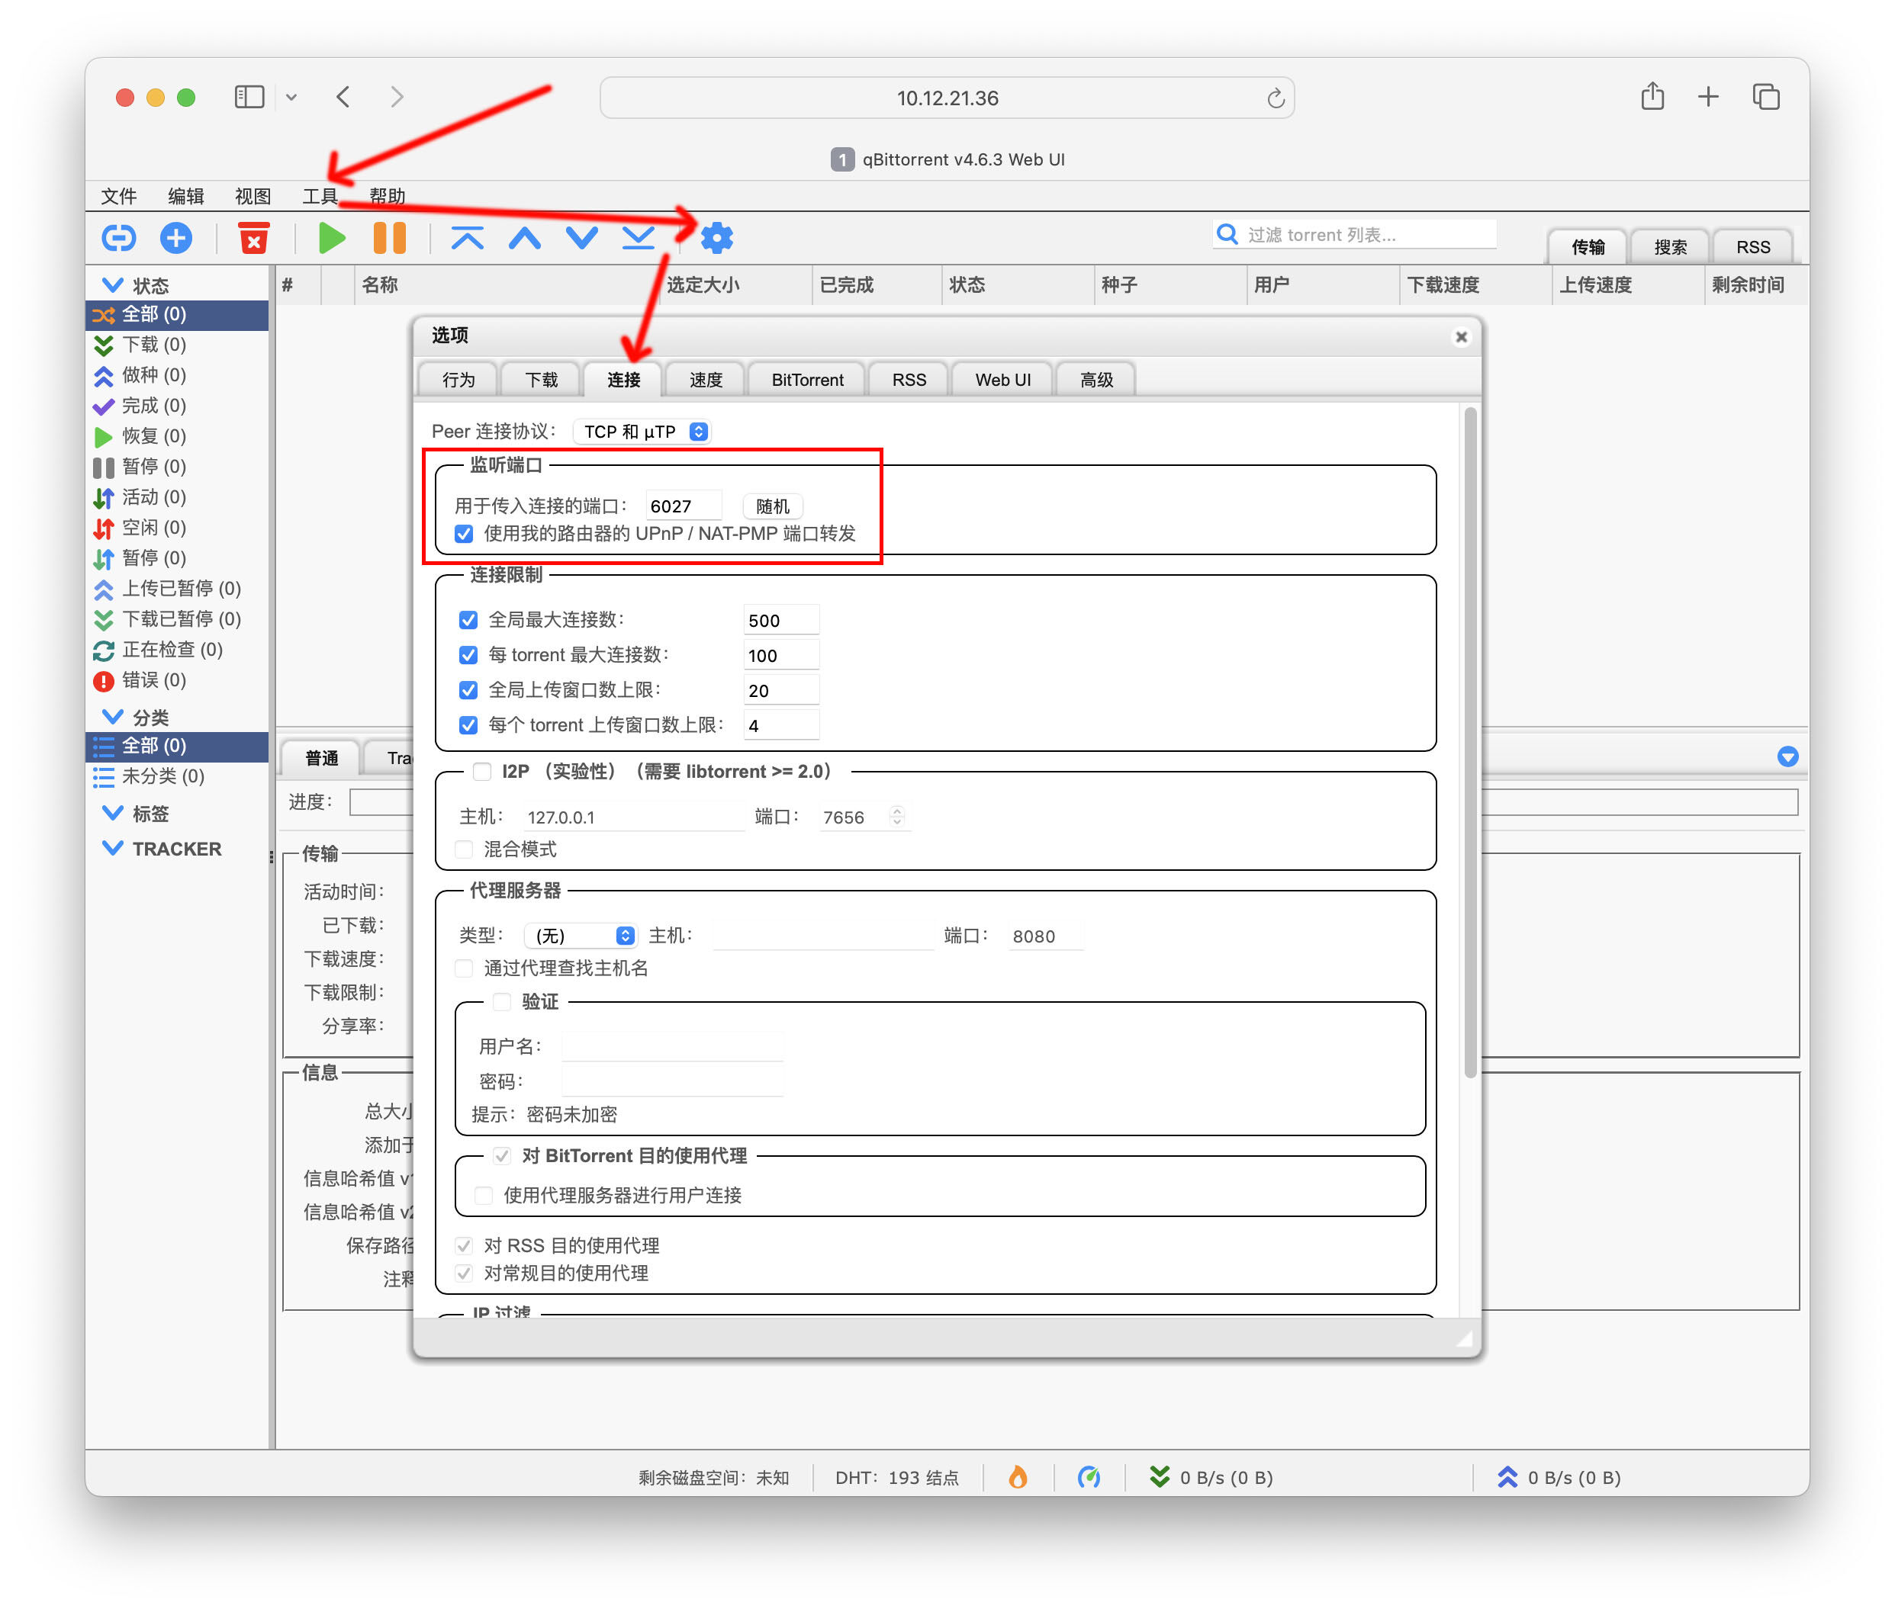Select the 错误 (0) status filter
1895x1609 pixels.
coord(177,680)
